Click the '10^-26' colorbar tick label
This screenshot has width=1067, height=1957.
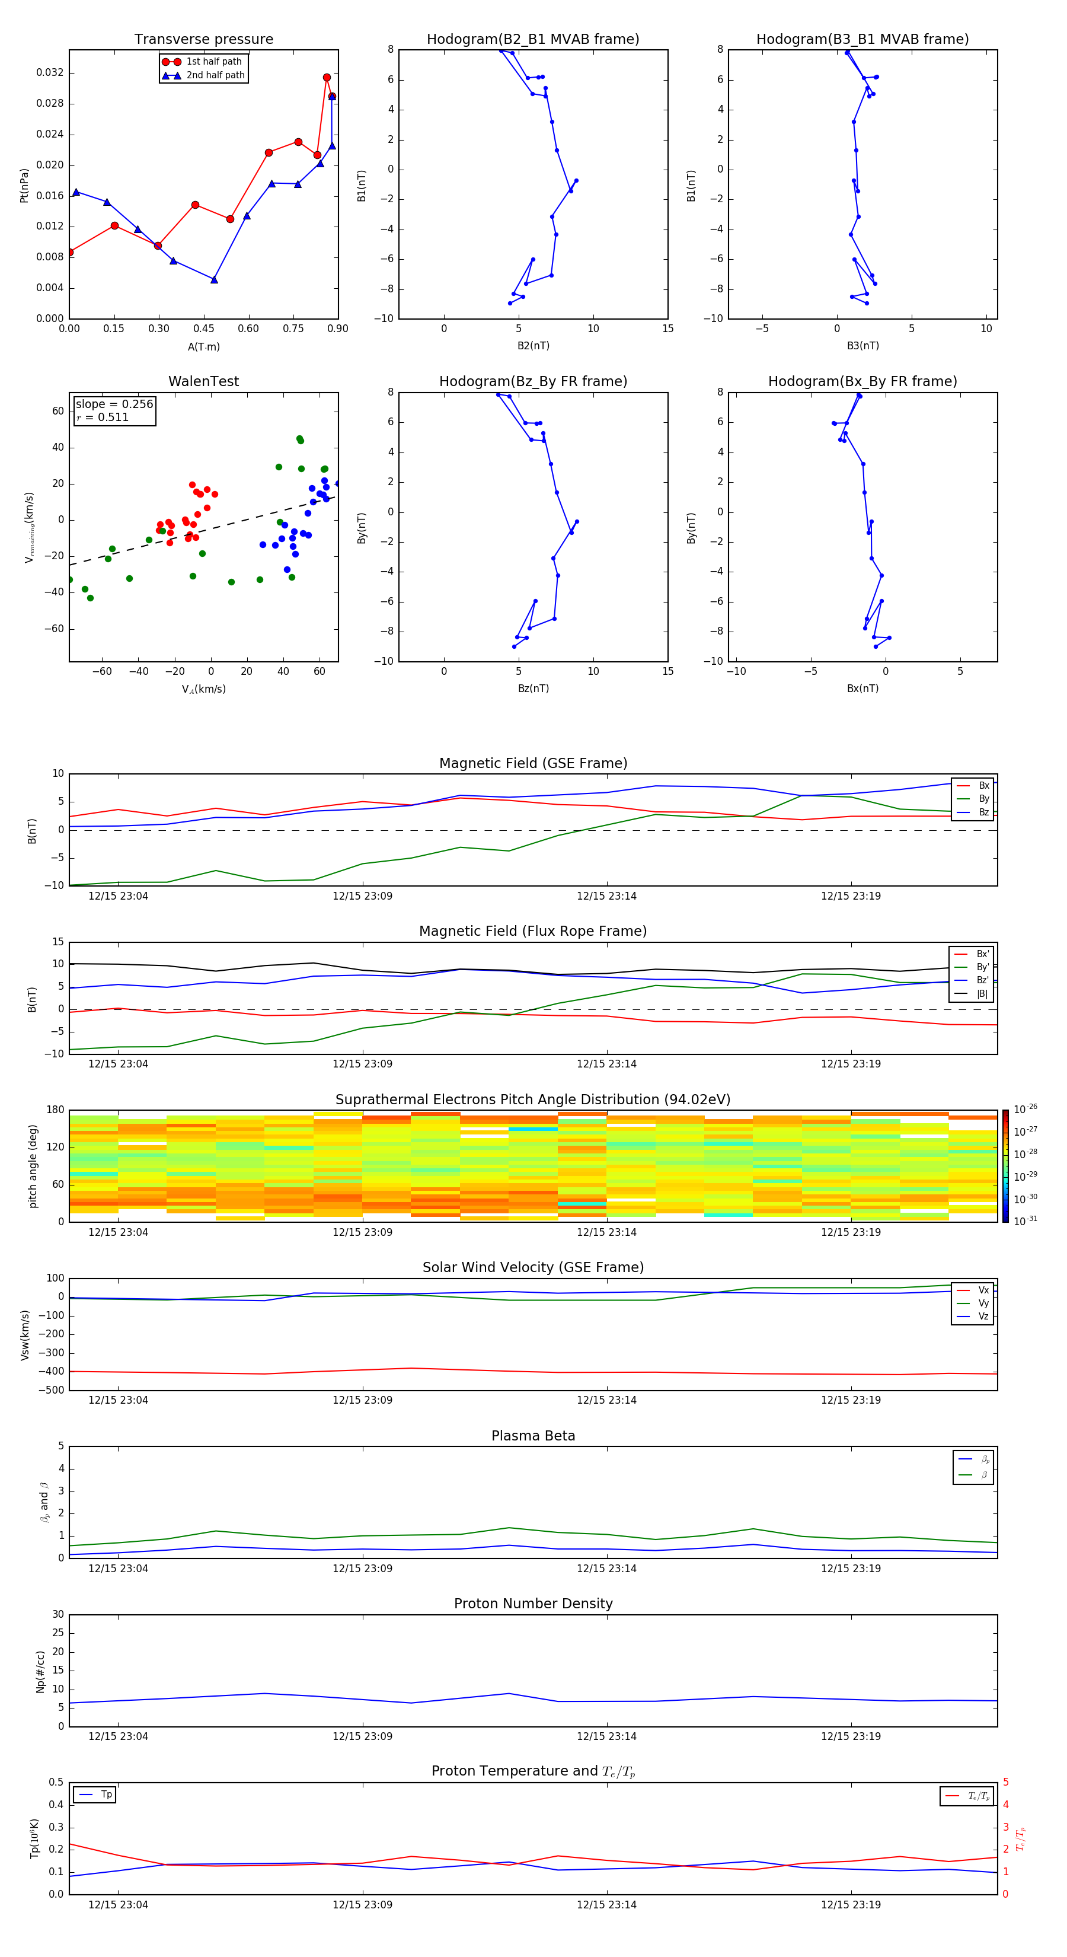(x=1026, y=1109)
